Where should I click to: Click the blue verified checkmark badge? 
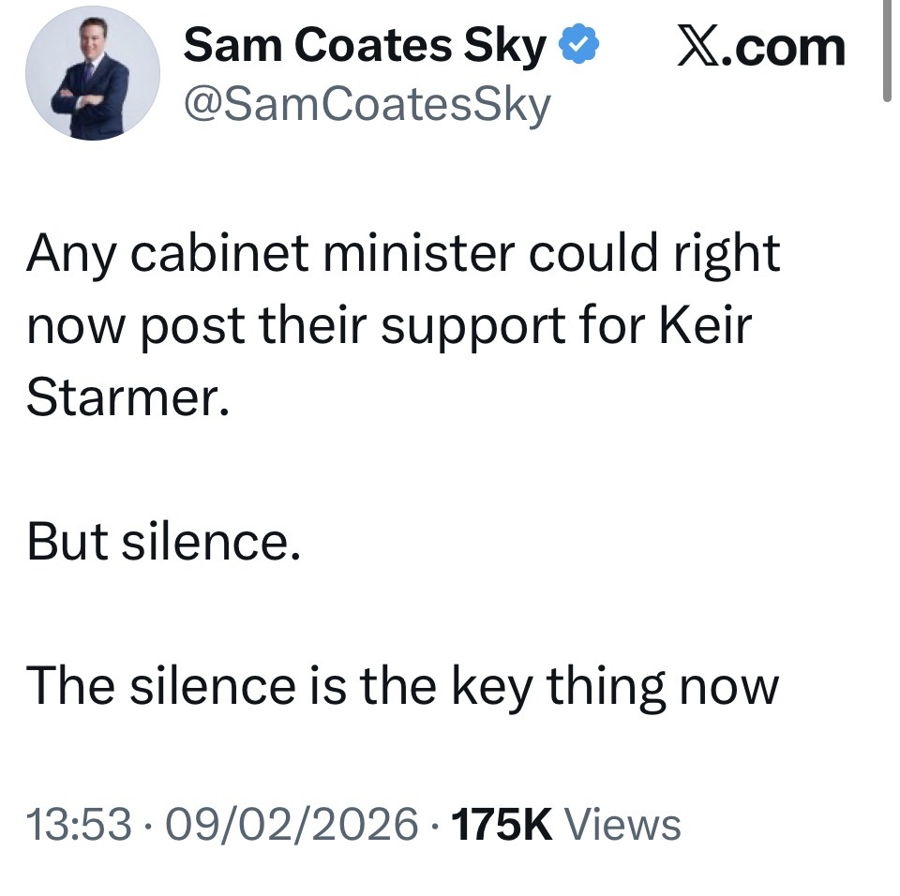[580, 47]
